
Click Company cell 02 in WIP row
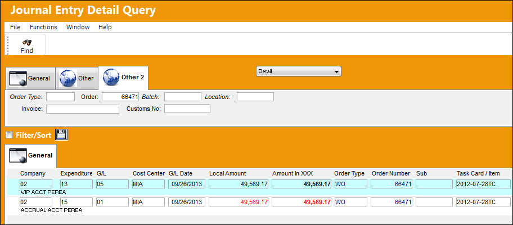pos(35,184)
